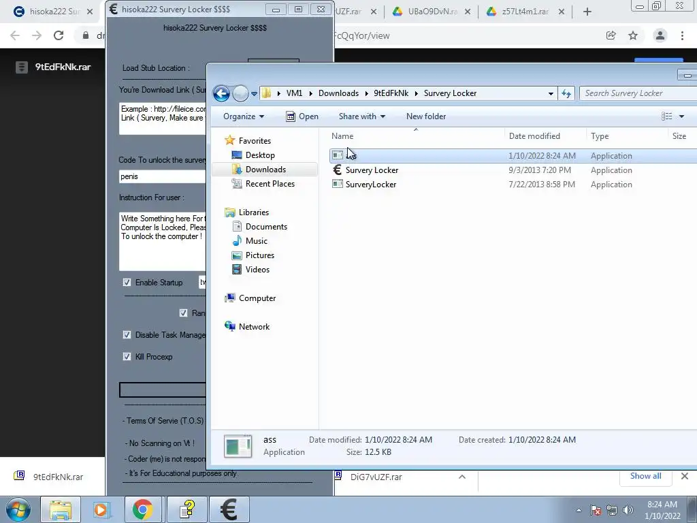Toggle the checkbox beside Ran in locker window
The height and width of the screenshot is (523, 697).
(183, 313)
